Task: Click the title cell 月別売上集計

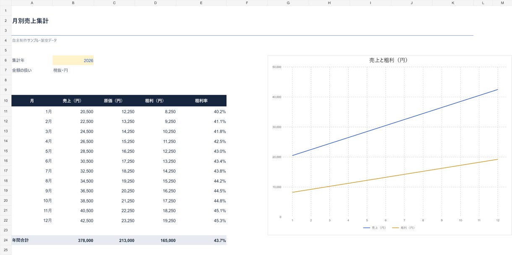Action: pos(30,21)
